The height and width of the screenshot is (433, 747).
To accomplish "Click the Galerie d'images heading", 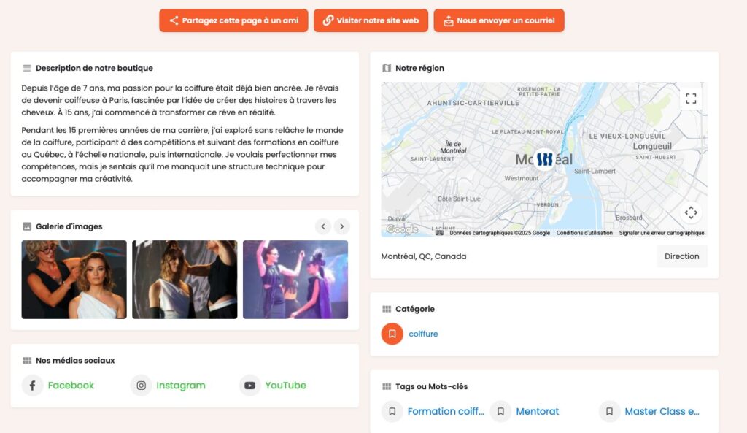I will [x=69, y=226].
